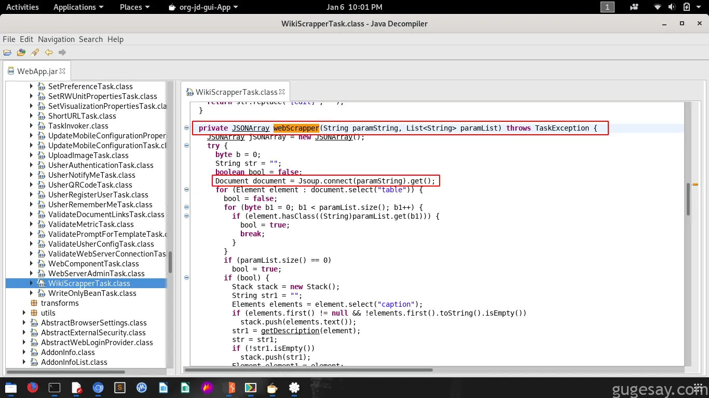Open LibreOffice Writer from the taskbar
709x398 pixels.
tap(163, 388)
